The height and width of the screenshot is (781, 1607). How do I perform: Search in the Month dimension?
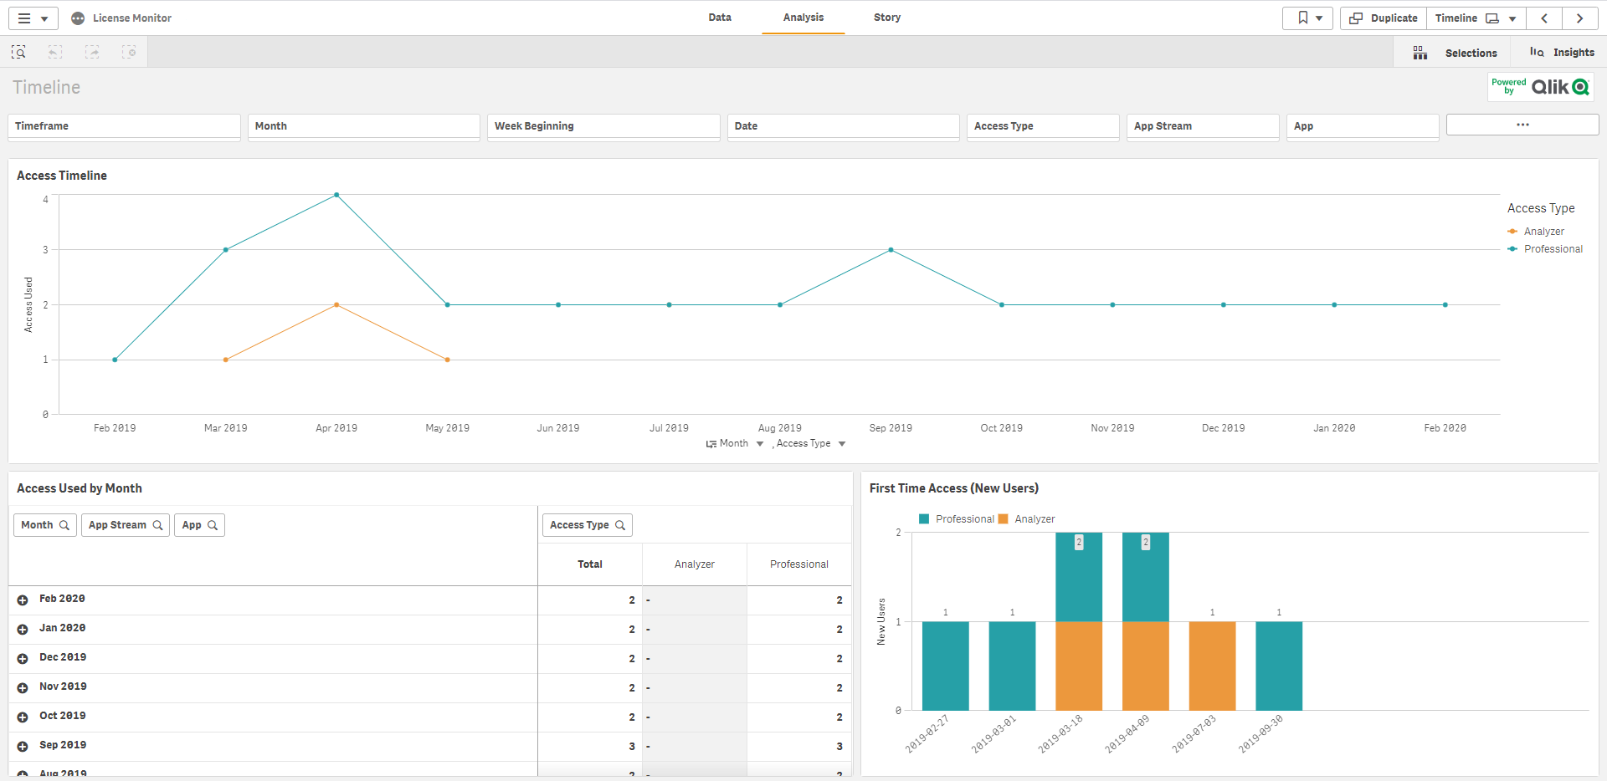tap(64, 525)
